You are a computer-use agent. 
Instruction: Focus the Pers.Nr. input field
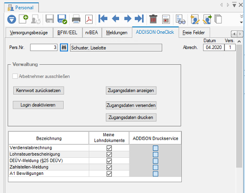click(x=44, y=48)
